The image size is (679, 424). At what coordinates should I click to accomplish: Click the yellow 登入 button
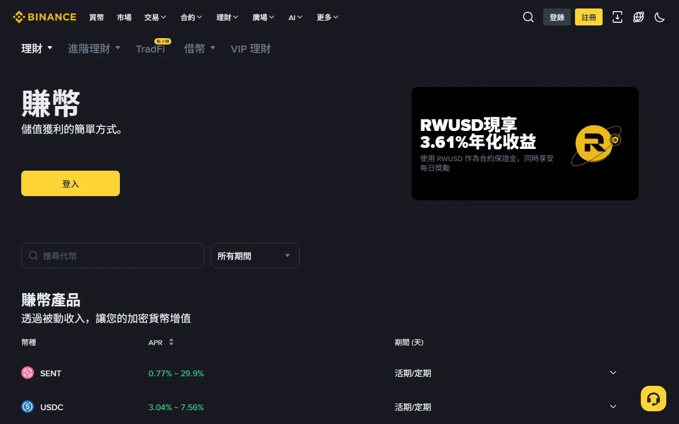(71, 183)
